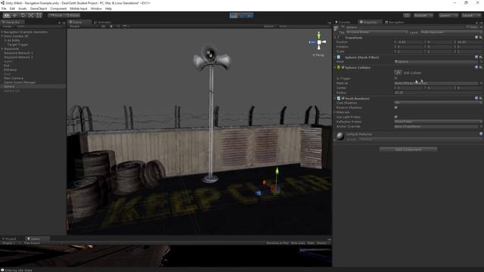Select the Rotate tool in the toolbar
The image size is (484, 272).
point(23,15)
